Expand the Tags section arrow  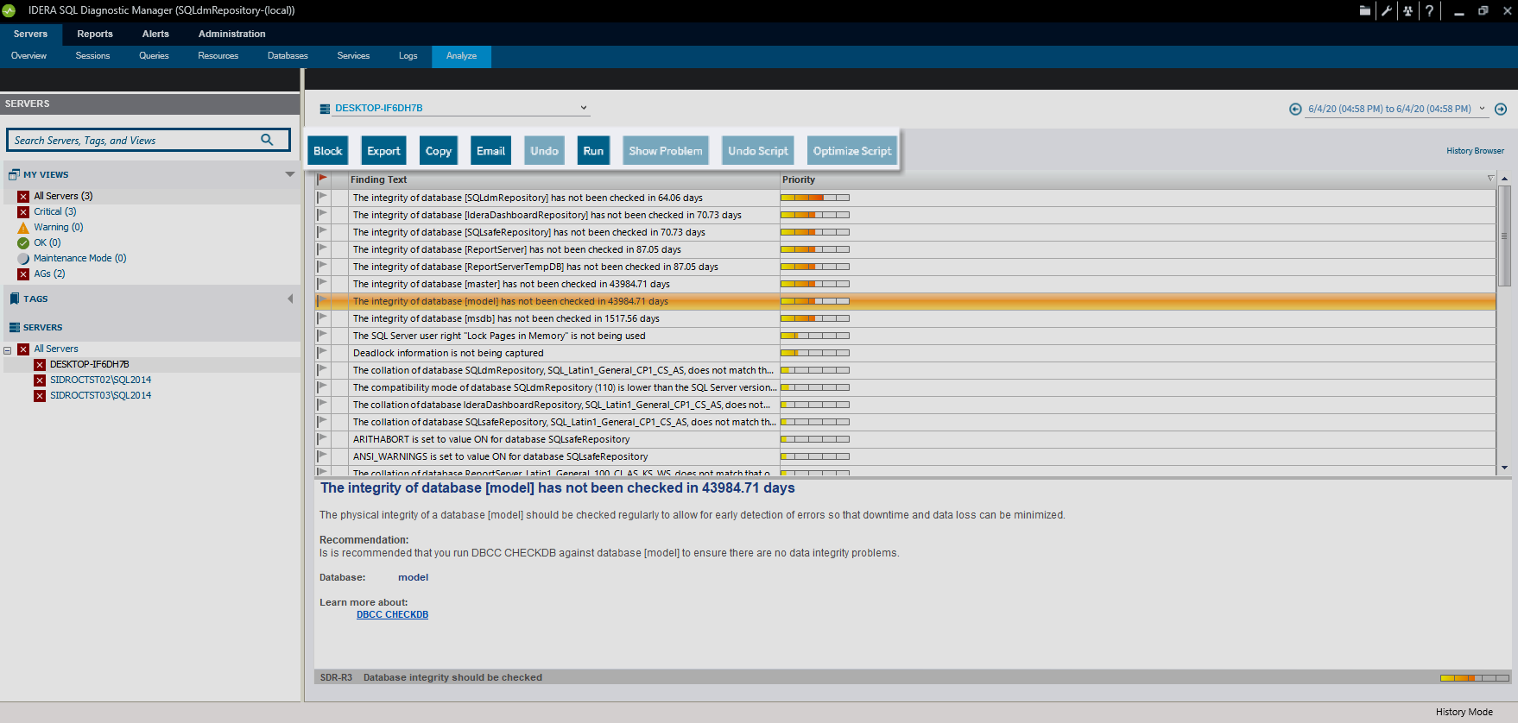tap(290, 299)
